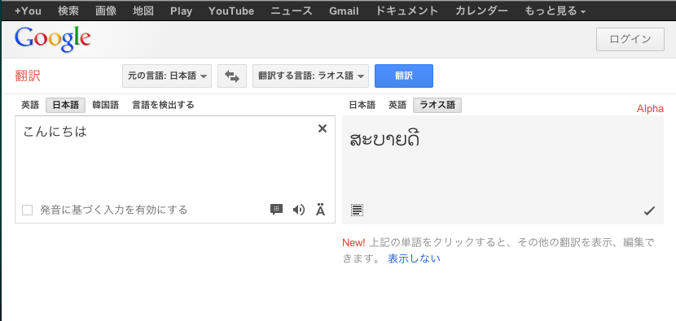The image size is (676, 321).
Task: Click the red 翻訳 page title
Action: [28, 76]
